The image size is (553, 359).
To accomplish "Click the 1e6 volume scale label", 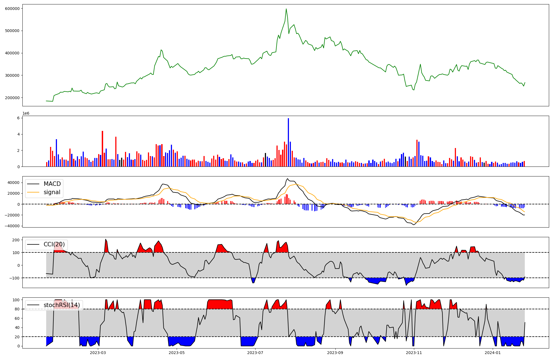I will (26, 113).
